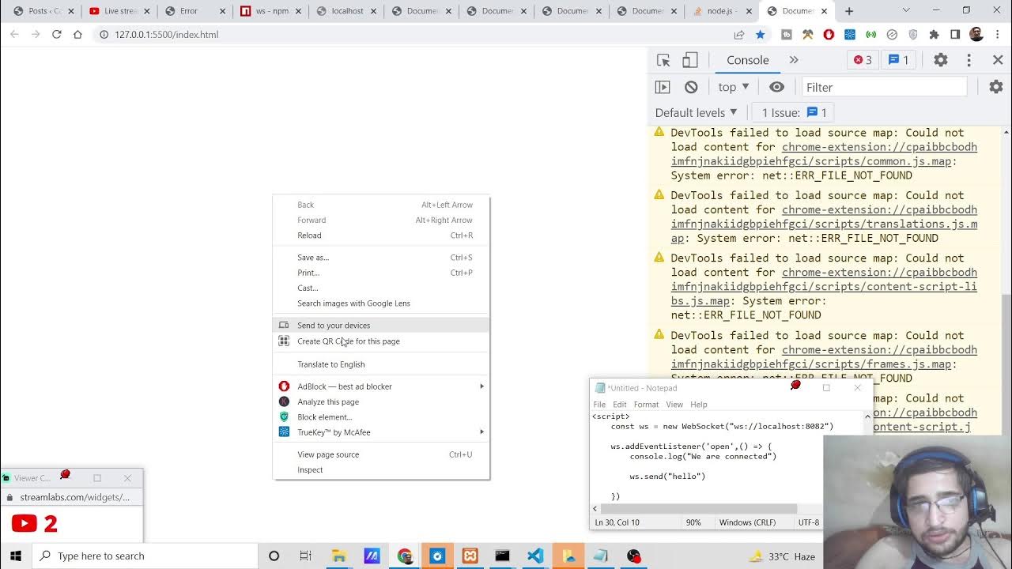Click the DevTools inspect element picker icon
The height and width of the screenshot is (569, 1012).
(663, 60)
